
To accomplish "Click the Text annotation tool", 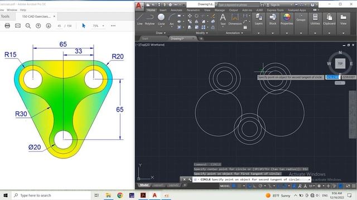I will 223,19.
